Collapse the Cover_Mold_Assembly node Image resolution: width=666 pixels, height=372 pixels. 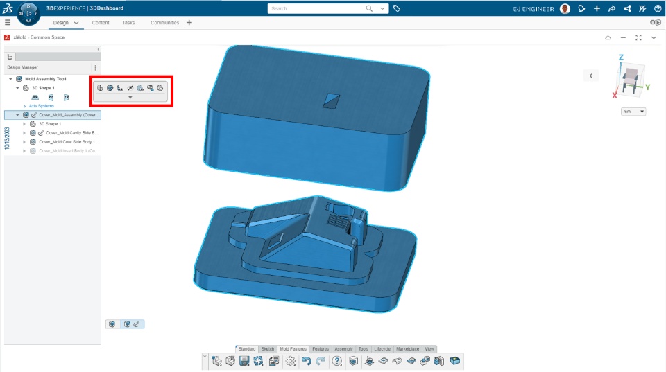point(17,115)
